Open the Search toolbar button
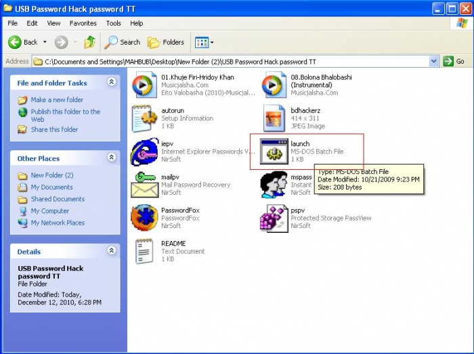 [x=122, y=42]
